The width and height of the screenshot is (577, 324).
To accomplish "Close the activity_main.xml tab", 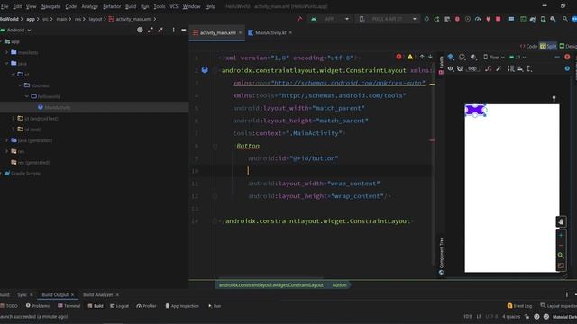I will click(241, 32).
